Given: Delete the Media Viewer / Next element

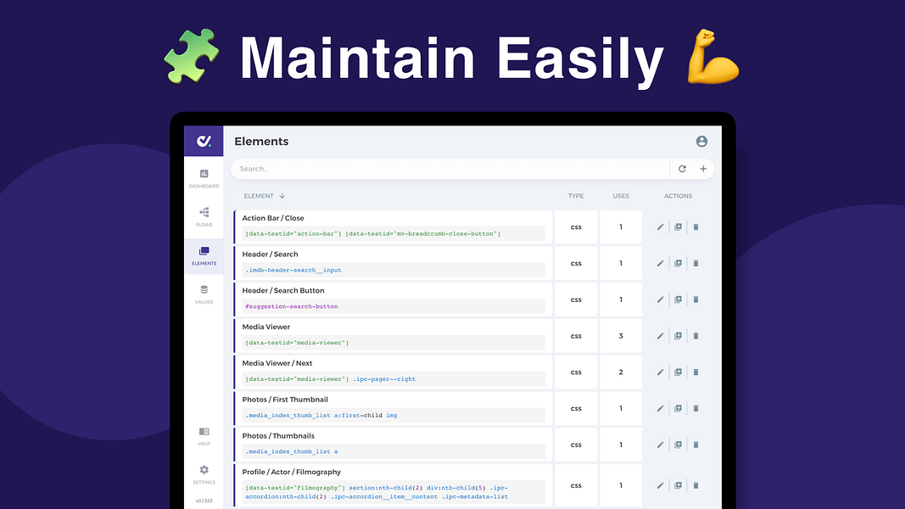Looking at the screenshot, I should pyautogui.click(x=696, y=372).
